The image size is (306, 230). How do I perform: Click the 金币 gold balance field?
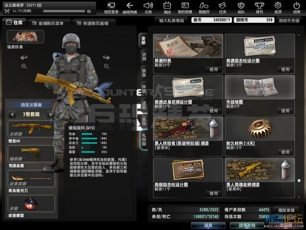tap(212, 20)
